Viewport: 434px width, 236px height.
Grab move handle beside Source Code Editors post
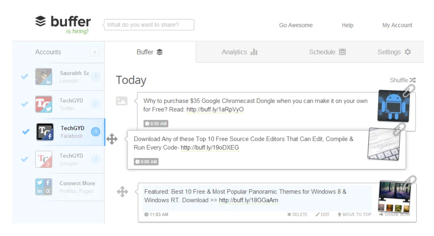pos(112,139)
